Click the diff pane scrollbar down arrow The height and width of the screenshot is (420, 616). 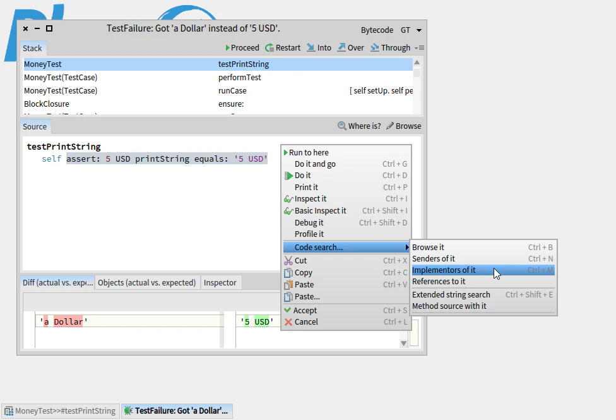point(403,344)
